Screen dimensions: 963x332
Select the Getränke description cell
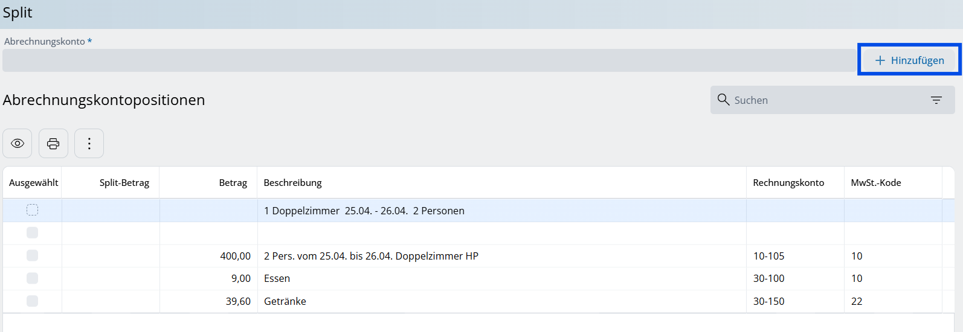[x=501, y=301]
